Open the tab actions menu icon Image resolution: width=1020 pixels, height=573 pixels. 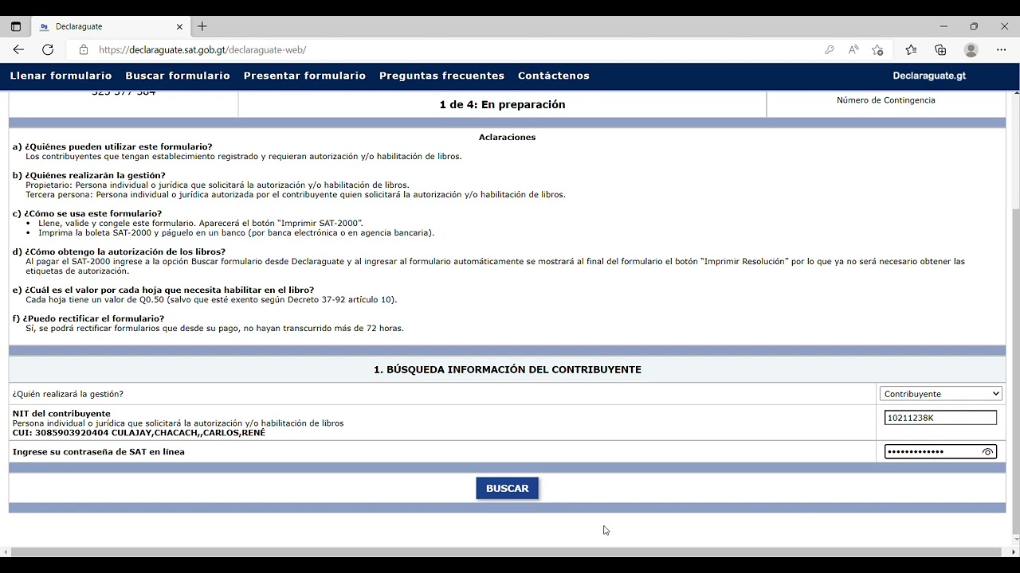pyautogui.click(x=15, y=26)
